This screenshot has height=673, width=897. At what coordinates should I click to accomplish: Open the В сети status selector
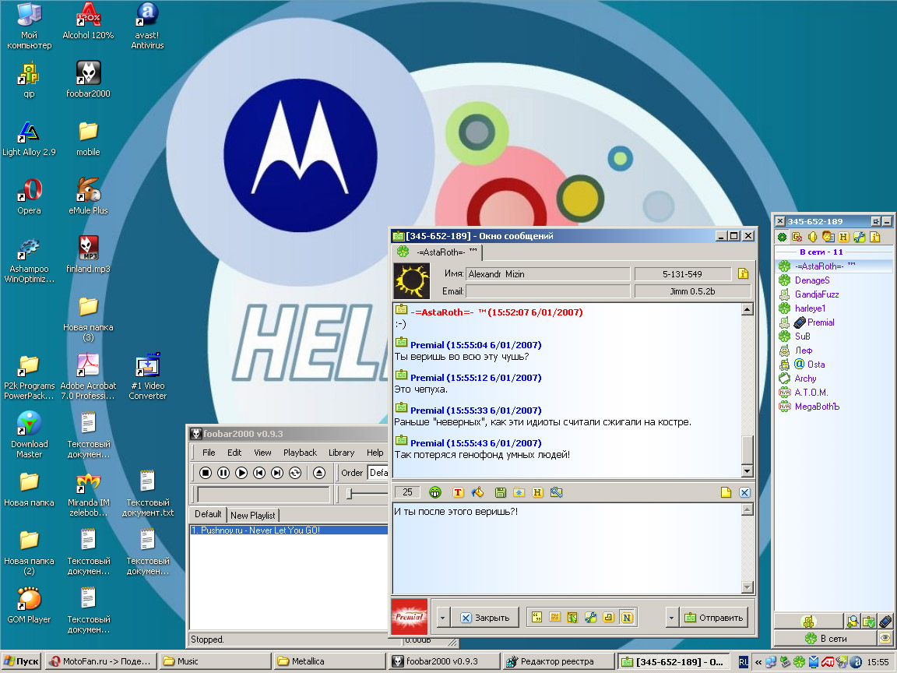(x=825, y=638)
